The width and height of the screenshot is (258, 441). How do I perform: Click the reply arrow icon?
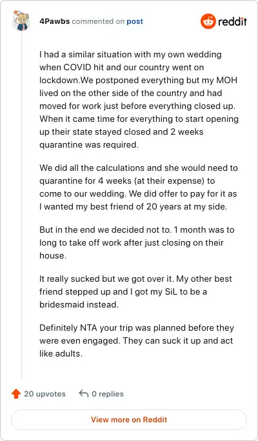click(x=84, y=394)
